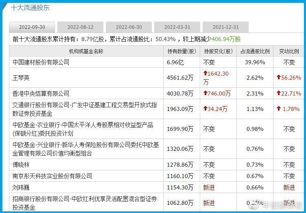Open the 2021-12-31 tab

pos(225,27)
